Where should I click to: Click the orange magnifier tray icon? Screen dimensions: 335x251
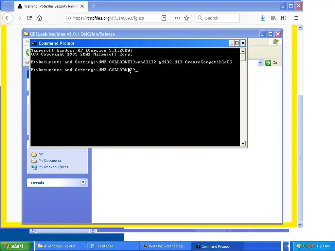(311, 246)
